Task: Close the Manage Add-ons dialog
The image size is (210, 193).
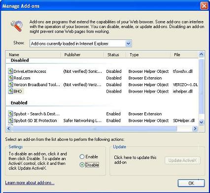Action: (x=204, y=6)
